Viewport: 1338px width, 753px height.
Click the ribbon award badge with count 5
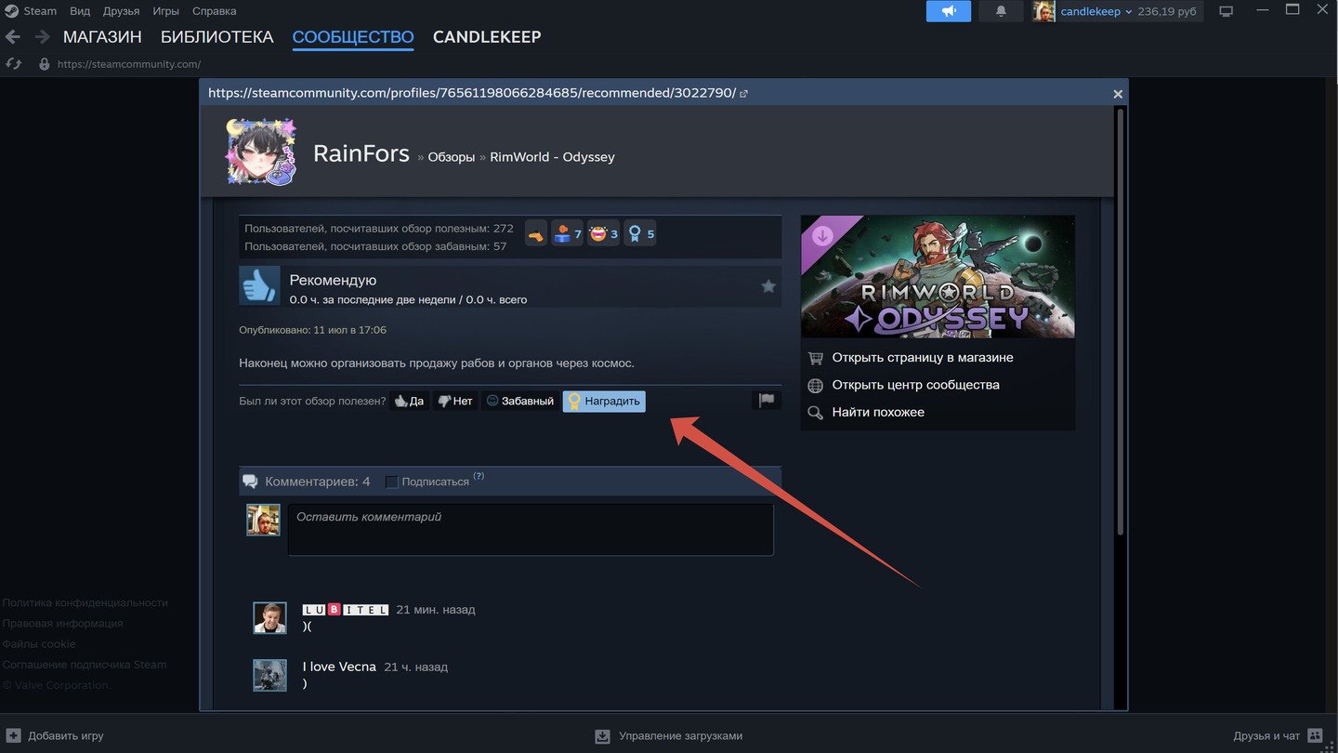tap(640, 234)
